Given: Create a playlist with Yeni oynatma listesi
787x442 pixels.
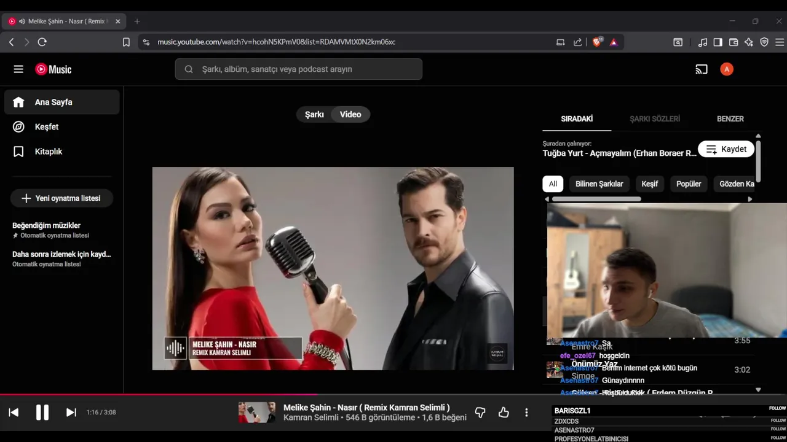Looking at the screenshot, I should [x=61, y=198].
